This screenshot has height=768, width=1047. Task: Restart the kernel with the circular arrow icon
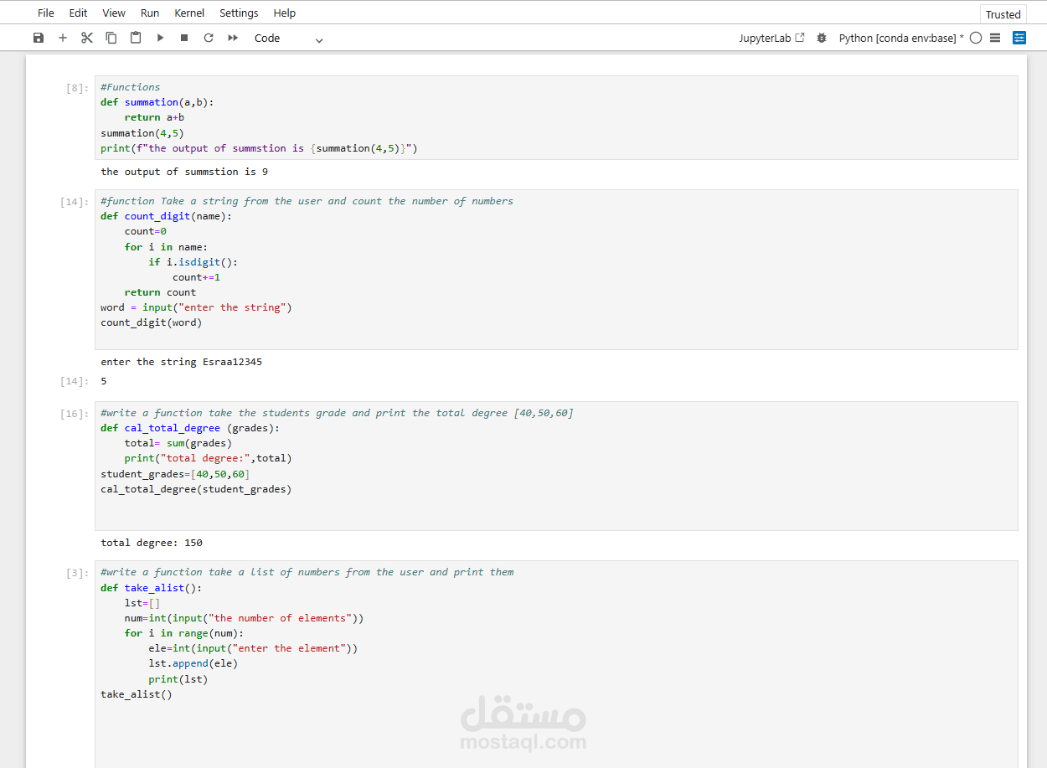[209, 38]
